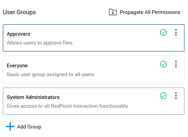Screen dimensions: 188x137
Task: Toggle the green checkmark for Approvers
Action: (163, 33)
